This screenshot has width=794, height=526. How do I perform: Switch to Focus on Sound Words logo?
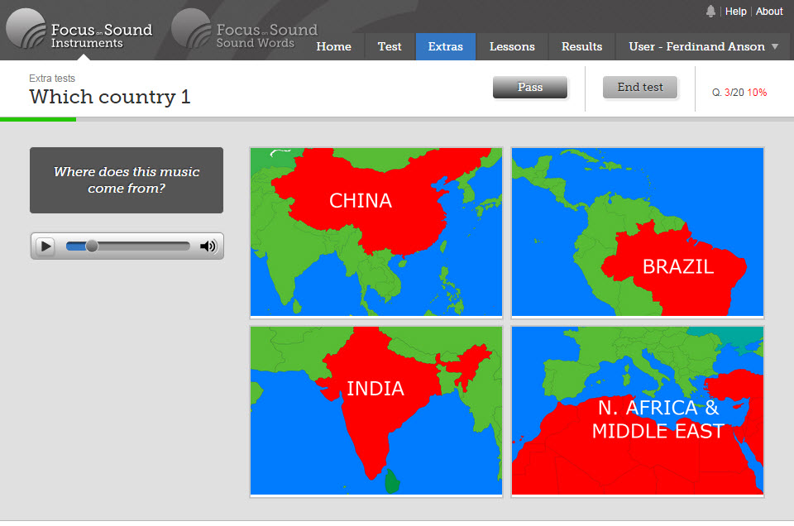point(245,30)
